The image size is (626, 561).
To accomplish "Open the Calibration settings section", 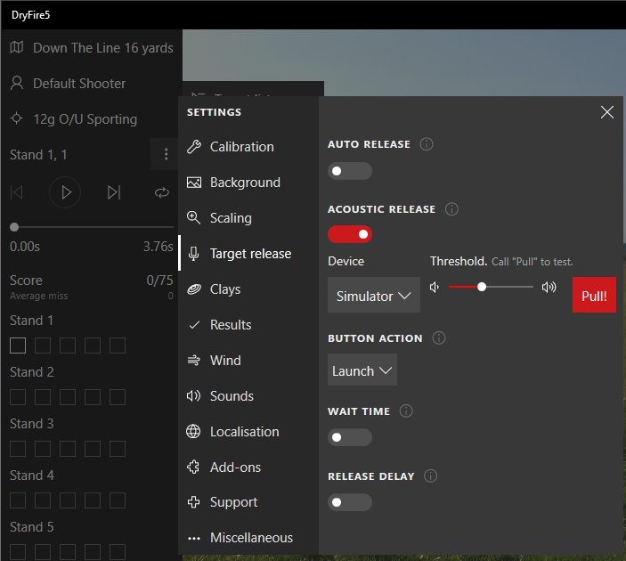I will [241, 147].
